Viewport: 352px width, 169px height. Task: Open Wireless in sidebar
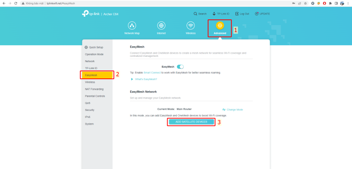(x=90, y=82)
